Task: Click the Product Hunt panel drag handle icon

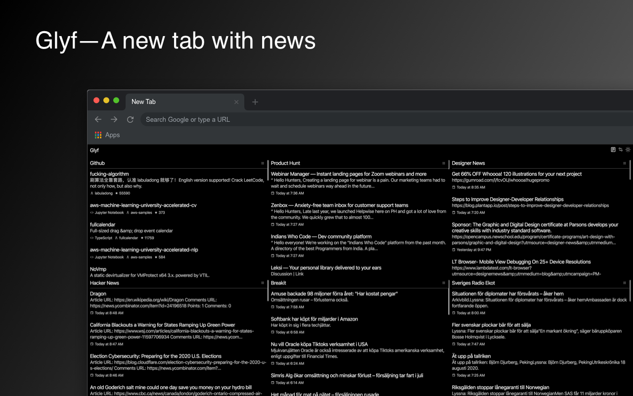Action: pos(444,163)
